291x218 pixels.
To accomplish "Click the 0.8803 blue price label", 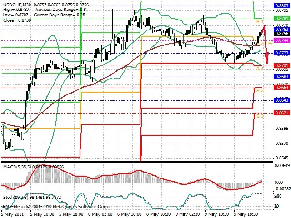I will [x=282, y=6].
